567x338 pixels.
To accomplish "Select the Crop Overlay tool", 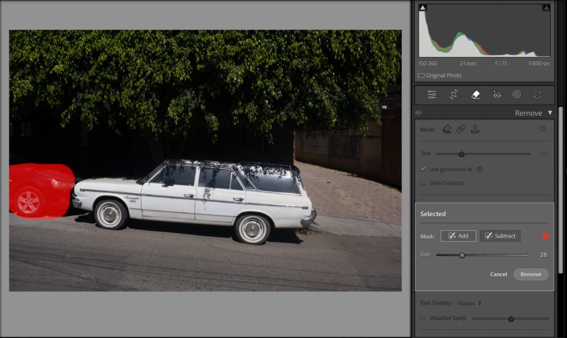I will coord(453,95).
